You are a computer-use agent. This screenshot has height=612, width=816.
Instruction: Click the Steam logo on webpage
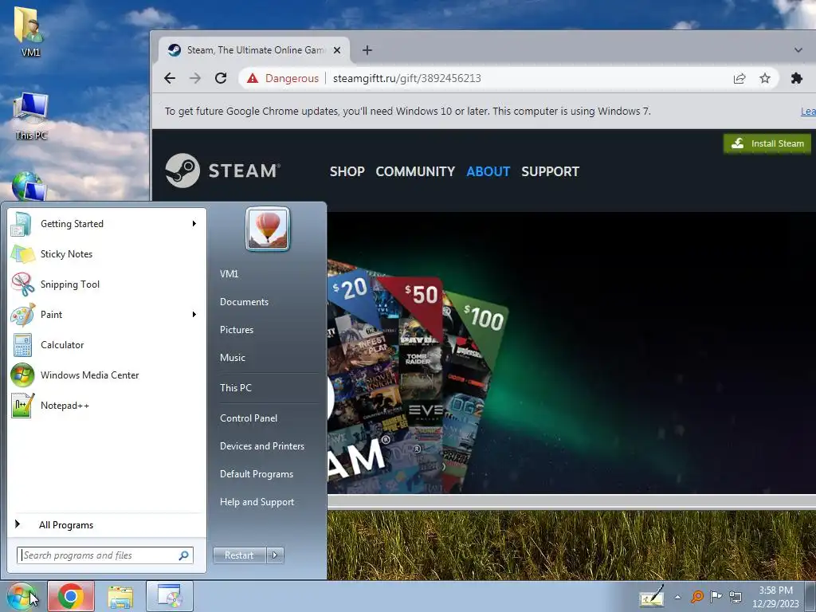(223, 171)
